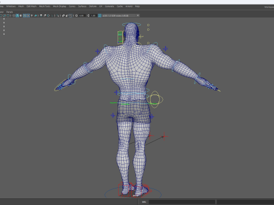Open the Cache menu
The height and width of the screenshot is (205, 274).
coord(120,6)
